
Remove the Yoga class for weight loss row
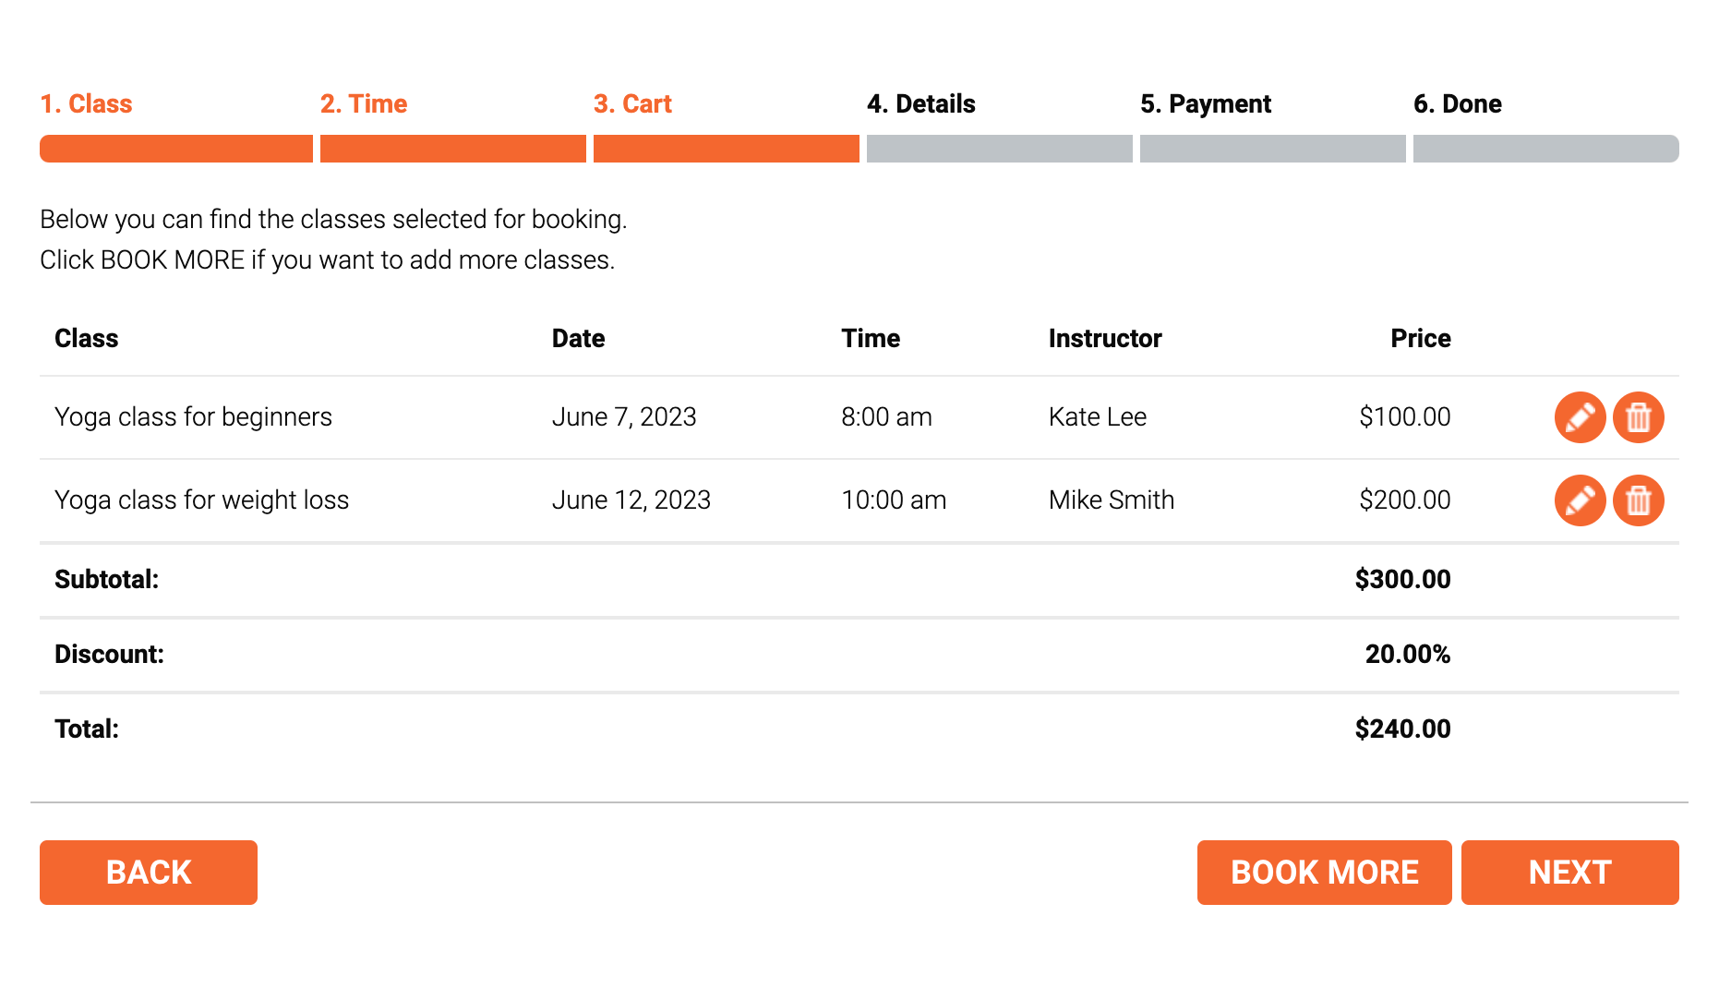(1638, 500)
